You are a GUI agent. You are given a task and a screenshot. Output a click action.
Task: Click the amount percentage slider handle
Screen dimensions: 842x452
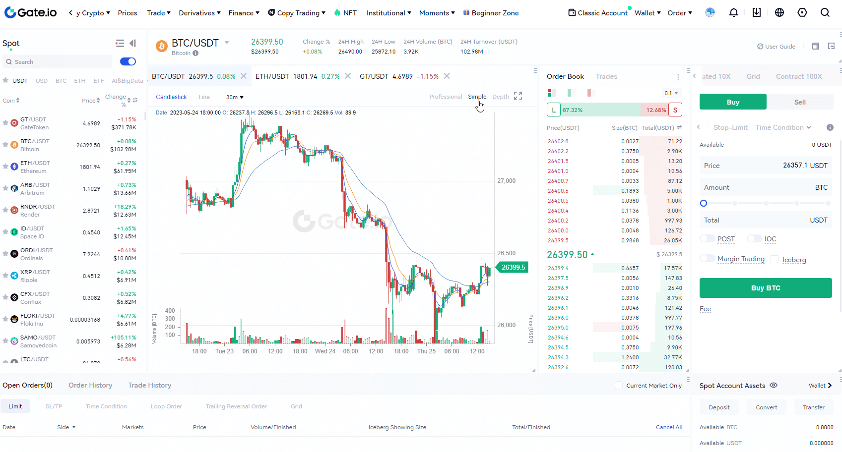(703, 203)
